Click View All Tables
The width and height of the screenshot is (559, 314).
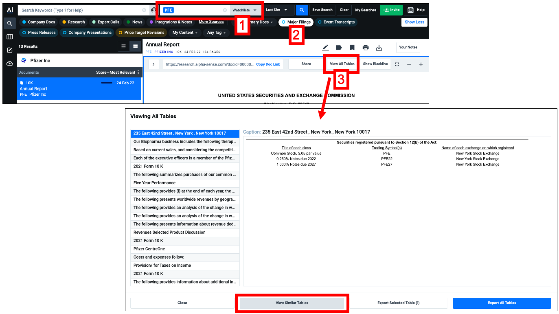[342, 64]
